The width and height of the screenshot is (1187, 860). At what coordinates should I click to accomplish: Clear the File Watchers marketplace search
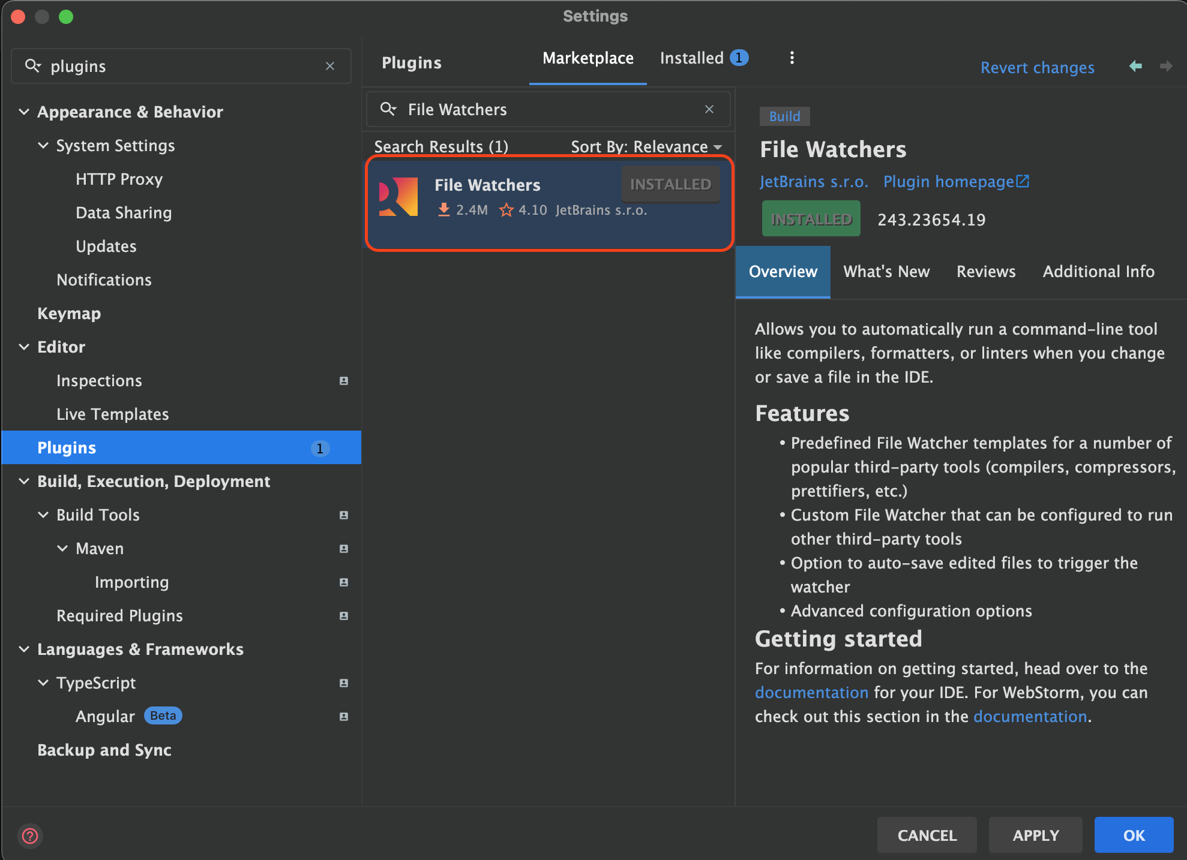click(x=709, y=109)
